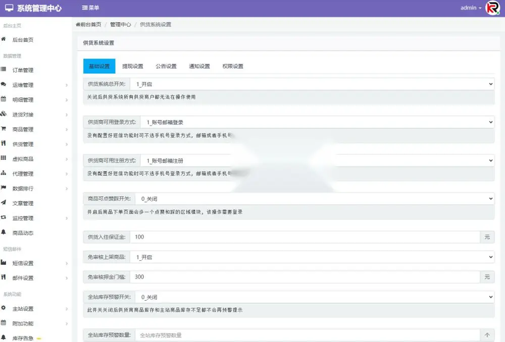Click the gear icon next to 主站设置
The image size is (505, 342).
click(x=4, y=308)
